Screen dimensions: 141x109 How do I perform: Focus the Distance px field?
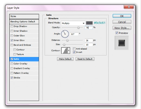[x=89, y=40]
